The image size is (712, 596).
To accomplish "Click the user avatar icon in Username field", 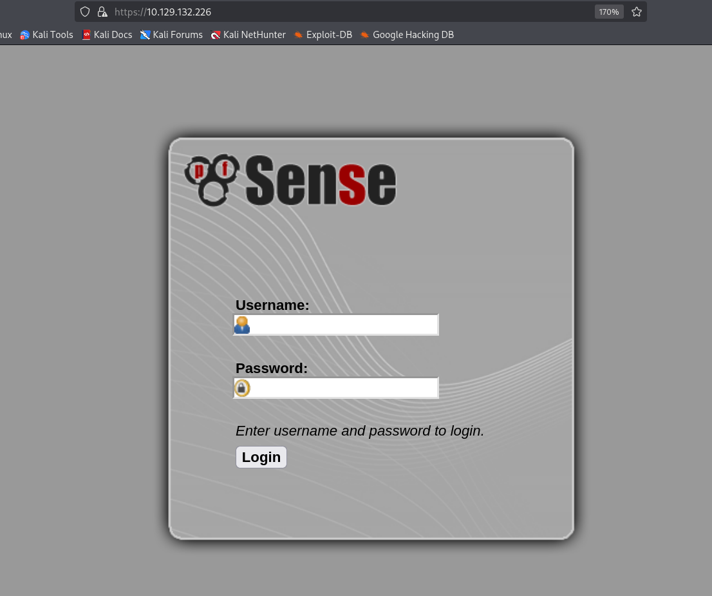I will tap(242, 325).
